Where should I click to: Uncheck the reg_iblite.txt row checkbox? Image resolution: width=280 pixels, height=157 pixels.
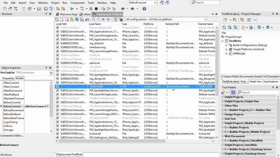click(57, 43)
